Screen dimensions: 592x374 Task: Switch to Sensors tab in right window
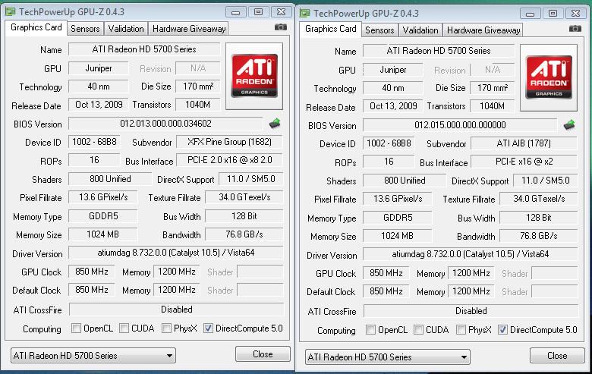(379, 30)
